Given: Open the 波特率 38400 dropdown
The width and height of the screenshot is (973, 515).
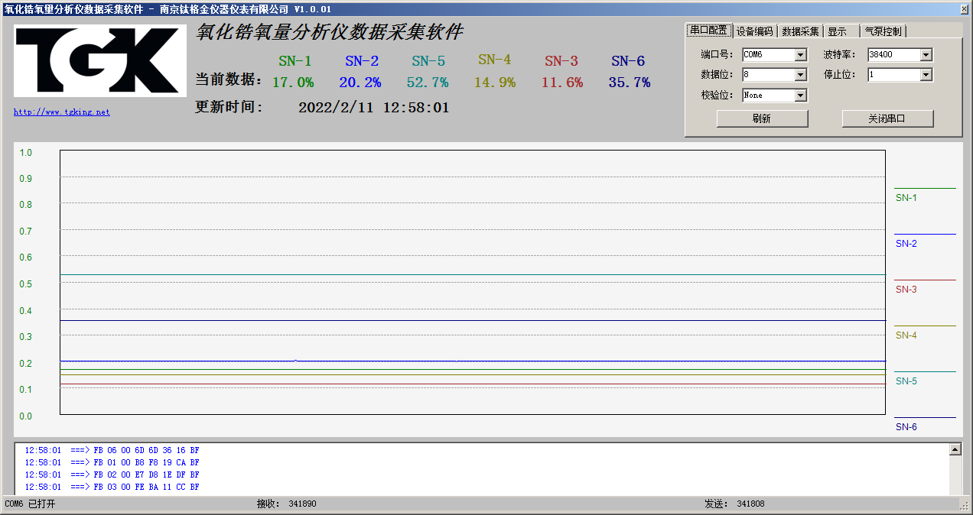Looking at the screenshot, I should pos(926,55).
